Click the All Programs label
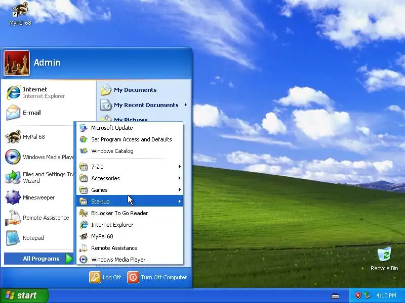Screen dimensions: 405x303 [x=41, y=259]
